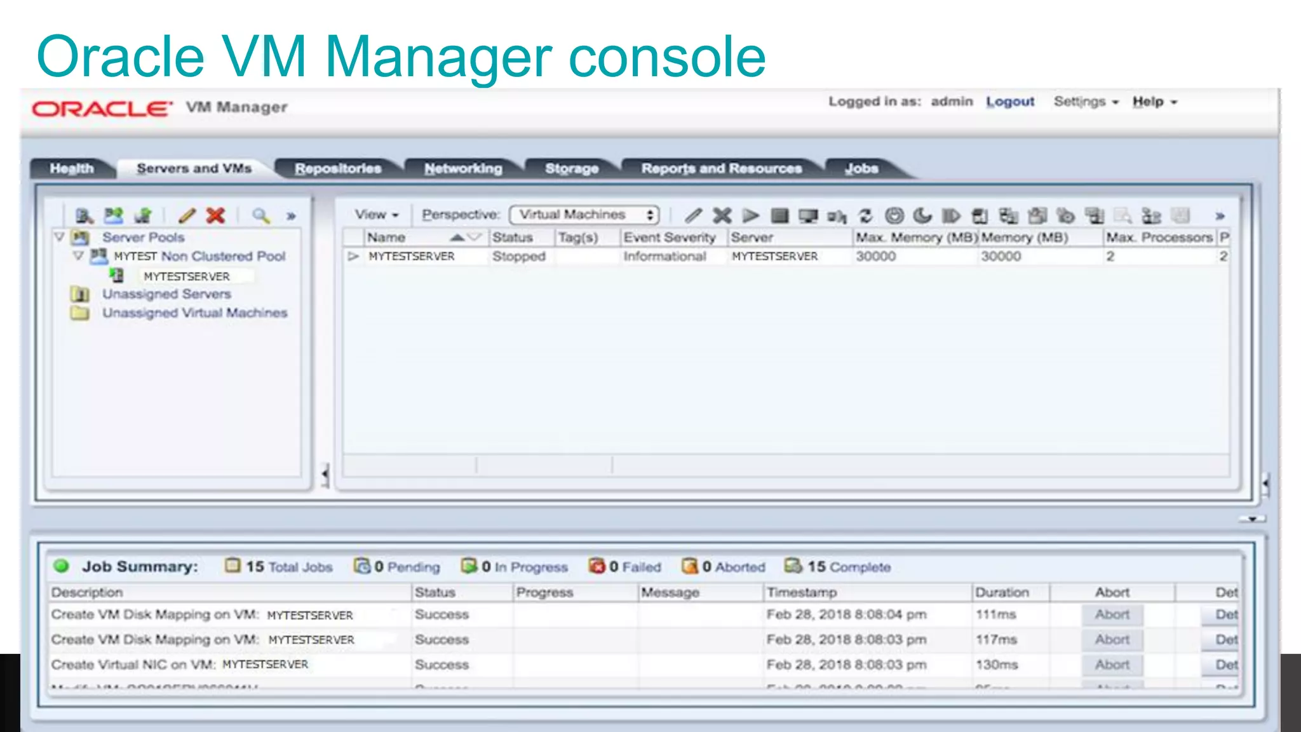Click the Launch Serial Console icon
The width and height of the screenshot is (1301, 732).
[x=837, y=216]
